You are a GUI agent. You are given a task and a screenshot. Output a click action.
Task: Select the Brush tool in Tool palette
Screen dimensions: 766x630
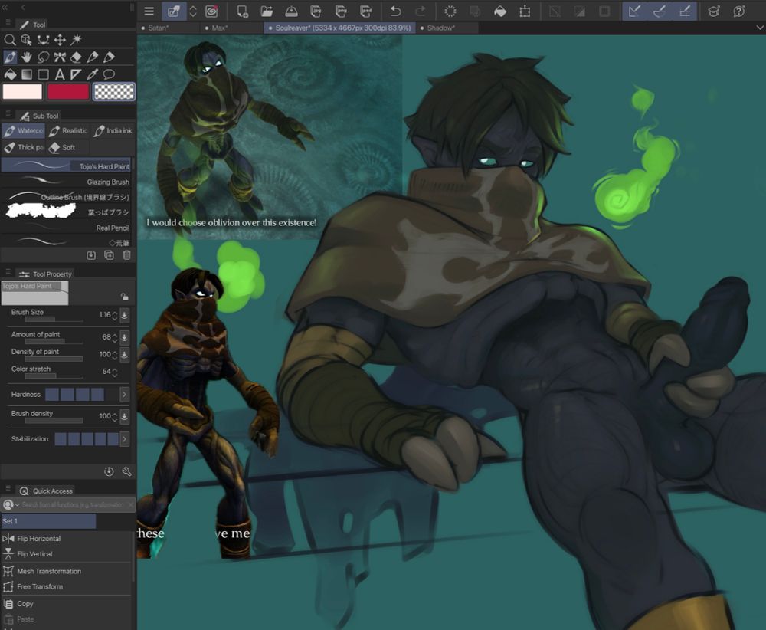pyautogui.click(x=10, y=57)
